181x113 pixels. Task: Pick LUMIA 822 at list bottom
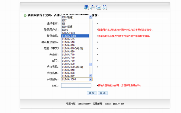coord(75,76)
